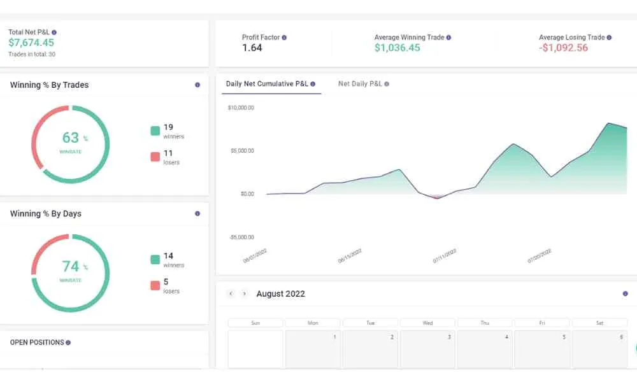
Task: Select Wednesday August 3 calendar cell
Action: point(427,349)
